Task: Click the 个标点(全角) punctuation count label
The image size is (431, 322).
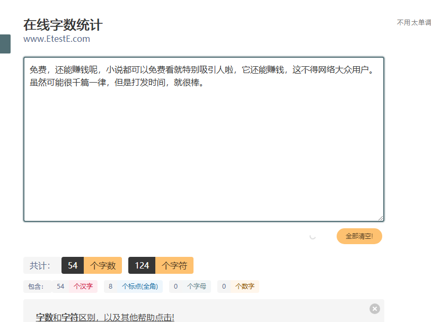Action: coord(140,287)
